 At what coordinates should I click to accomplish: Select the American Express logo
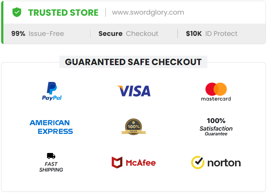tap(51, 127)
